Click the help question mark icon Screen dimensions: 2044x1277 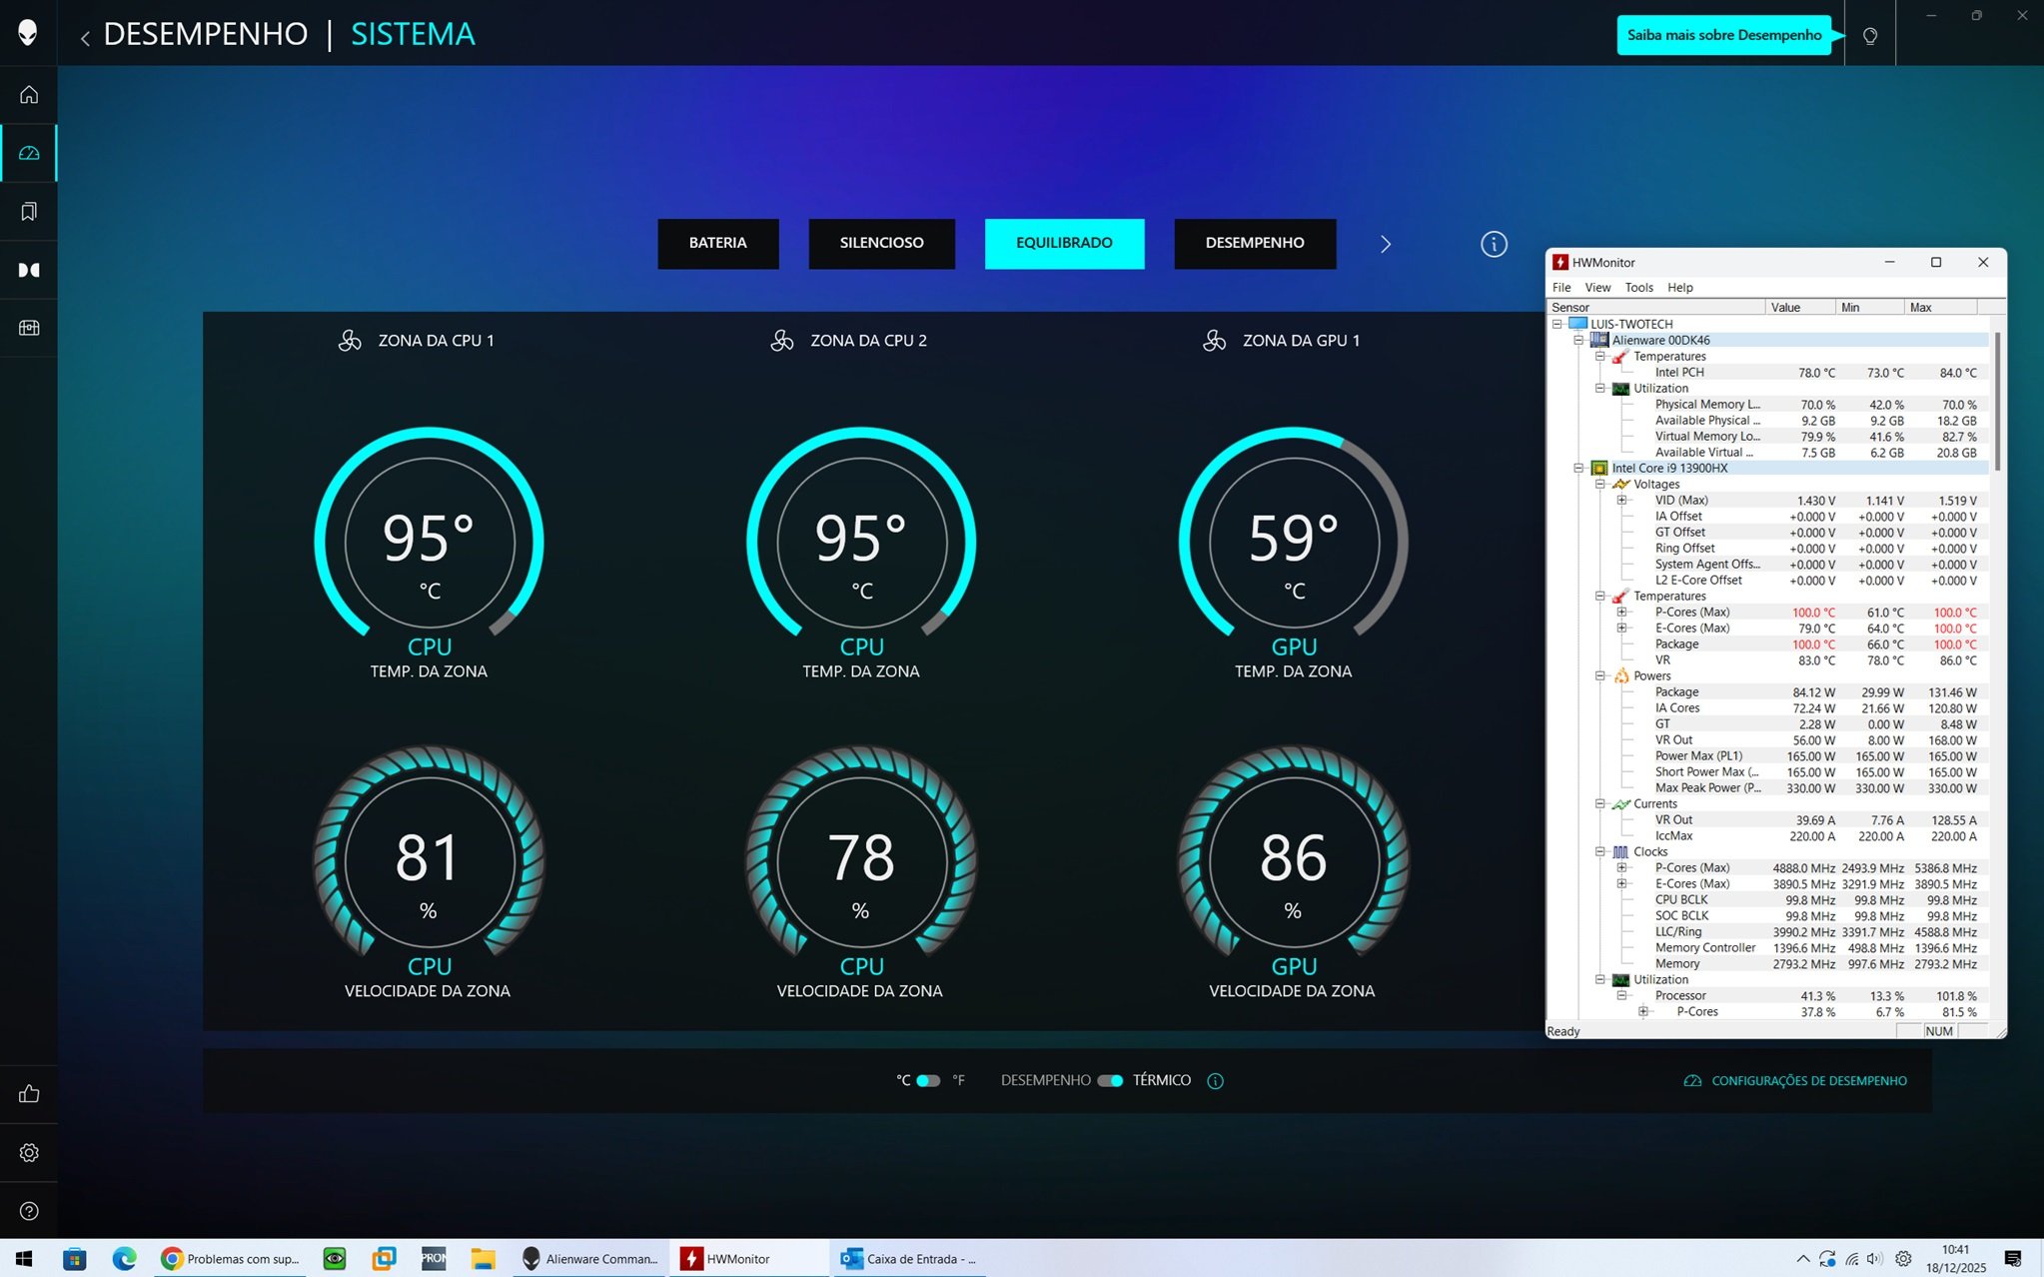coord(29,1211)
